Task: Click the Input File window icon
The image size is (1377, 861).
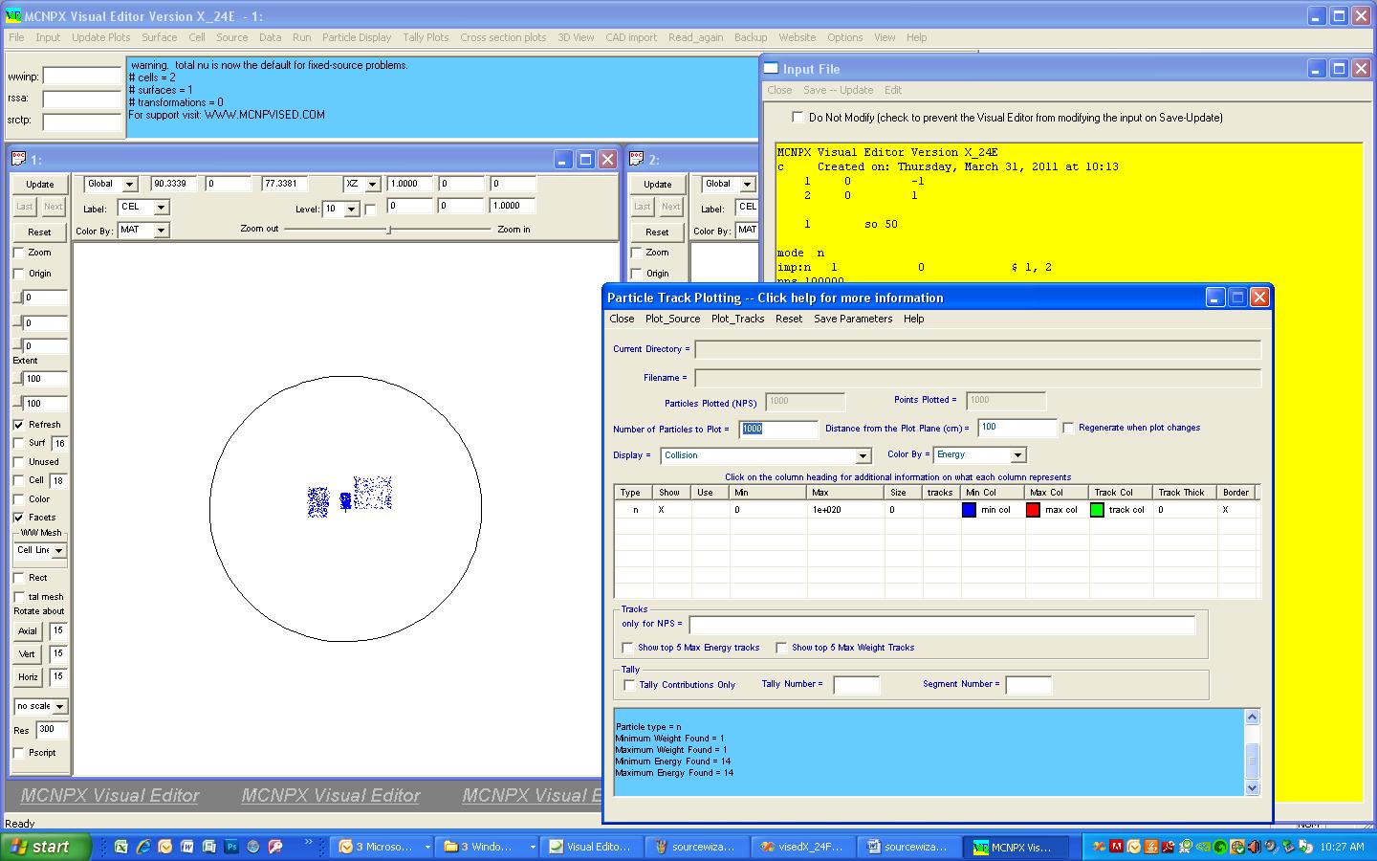Action: pyautogui.click(x=771, y=69)
